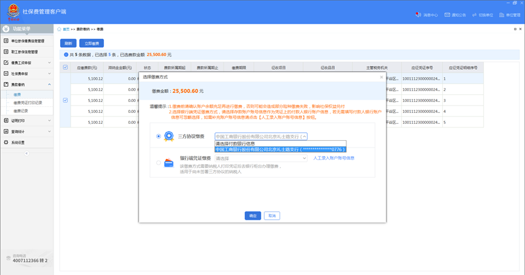Click the 征收项目 column header
This screenshot has width=525, height=275.
coord(278,67)
